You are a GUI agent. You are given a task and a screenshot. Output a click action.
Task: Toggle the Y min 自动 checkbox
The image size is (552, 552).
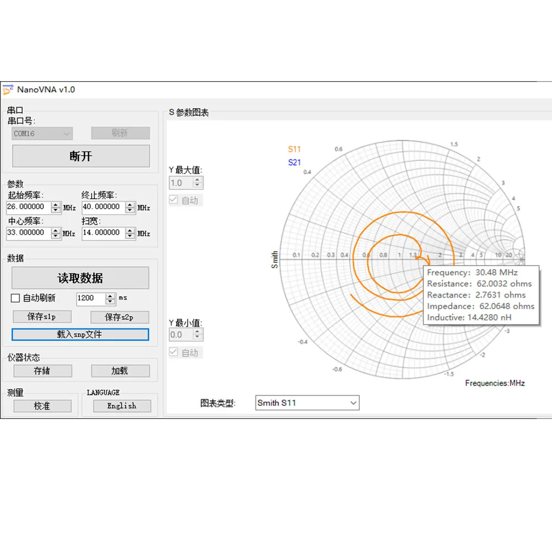[x=173, y=352]
